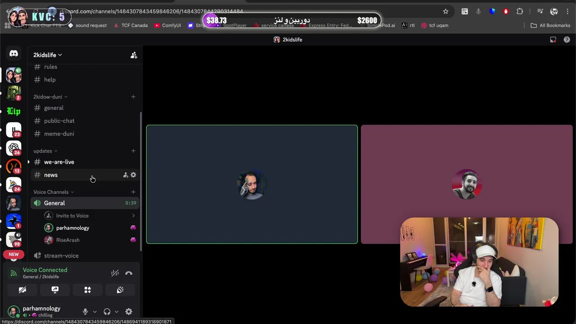The height and width of the screenshot is (324, 576).
Task: Select the General voice channel
Action: tap(85, 203)
